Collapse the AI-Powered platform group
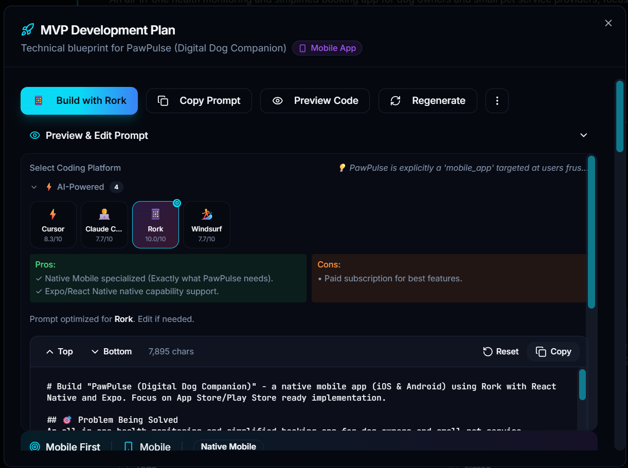The image size is (628, 468). click(34, 187)
